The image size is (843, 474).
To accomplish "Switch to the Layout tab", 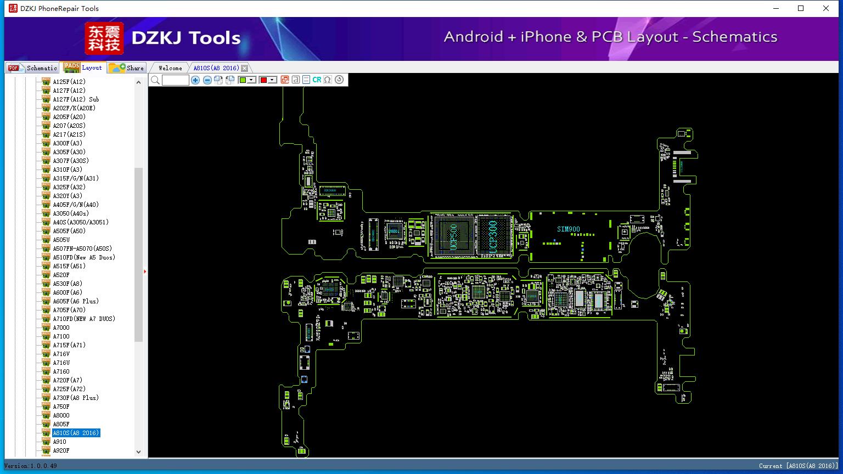I will point(83,67).
